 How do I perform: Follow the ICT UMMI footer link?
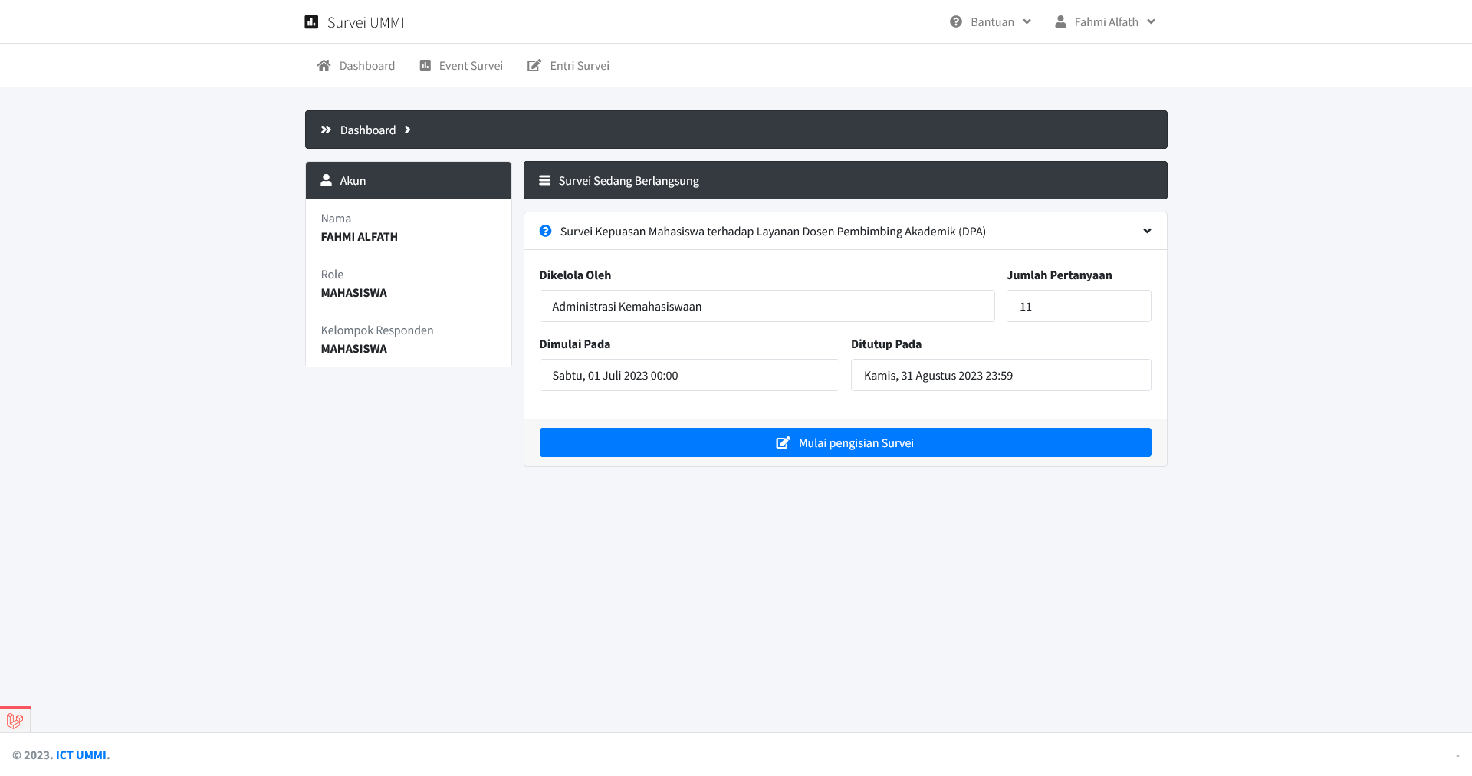[x=81, y=755]
